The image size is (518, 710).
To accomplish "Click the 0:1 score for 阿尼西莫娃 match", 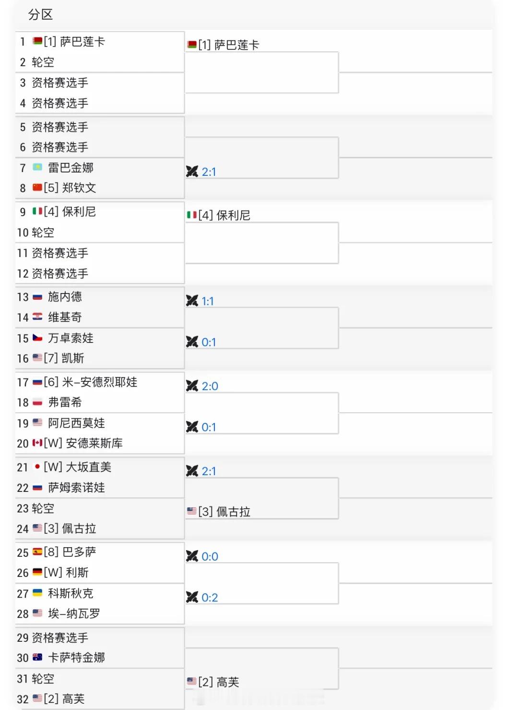I will [x=209, y=427].
